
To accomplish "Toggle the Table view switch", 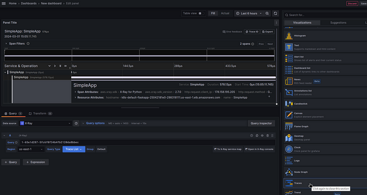I will coord(201,13).
